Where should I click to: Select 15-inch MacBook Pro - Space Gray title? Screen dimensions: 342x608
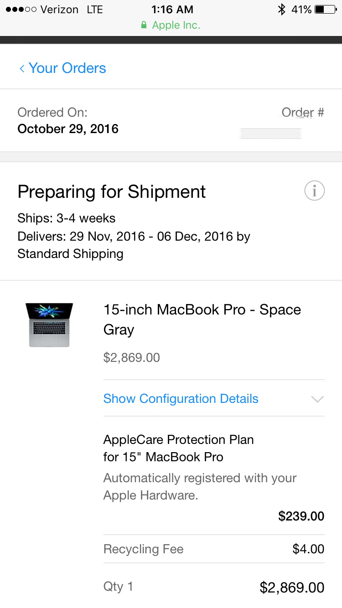point(202,319)
